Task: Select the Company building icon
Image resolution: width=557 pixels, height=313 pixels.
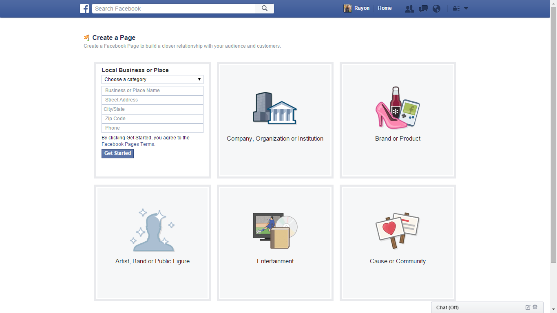Action: [x=275, y=108]
